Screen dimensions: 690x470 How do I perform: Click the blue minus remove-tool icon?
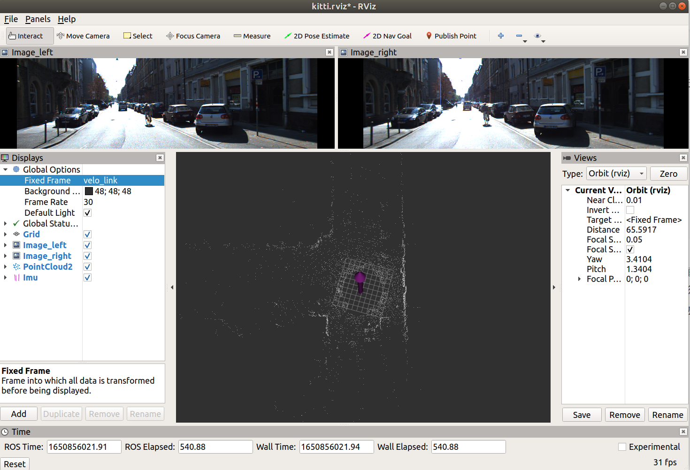coord(519,36)
